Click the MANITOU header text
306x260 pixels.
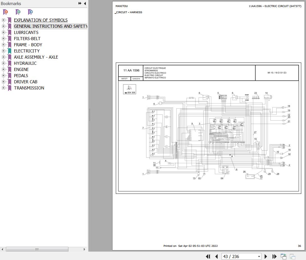pos(121,6)
